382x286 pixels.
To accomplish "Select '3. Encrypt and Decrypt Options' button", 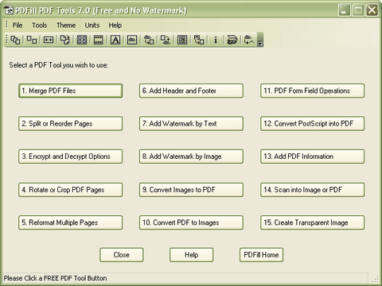I will 71,157.
